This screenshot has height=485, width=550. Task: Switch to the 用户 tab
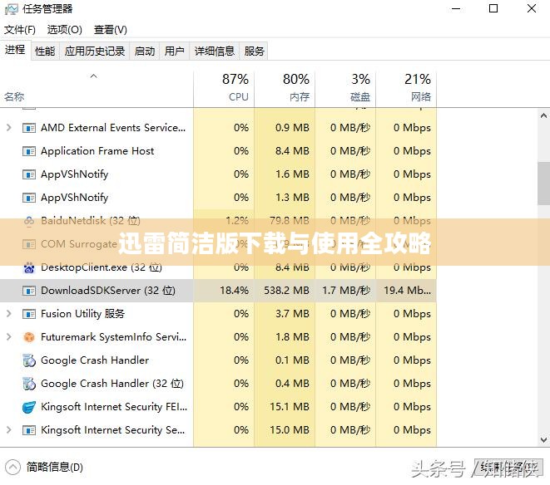click(x=175, y=51)
